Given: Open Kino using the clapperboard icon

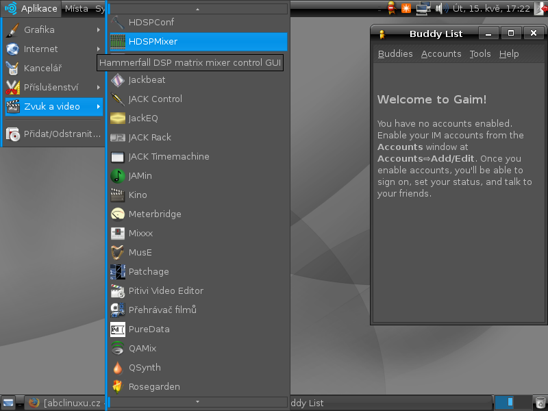Looking at the screenshot, I should click(118, 195).
